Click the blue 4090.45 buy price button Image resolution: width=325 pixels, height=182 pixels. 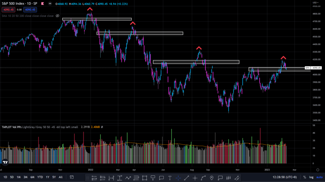[x=30, y=10]
